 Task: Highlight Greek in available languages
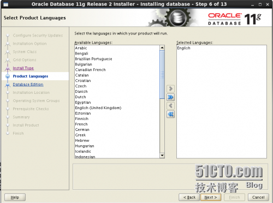click(117, 135)
